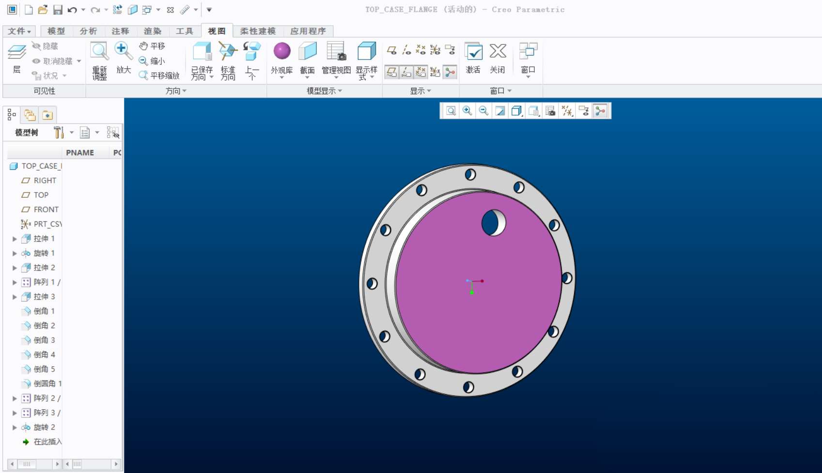Expand 旋转 2 feature in model tree
The width and height of the screenshot is (822, 473).
[x=15, y=428]
